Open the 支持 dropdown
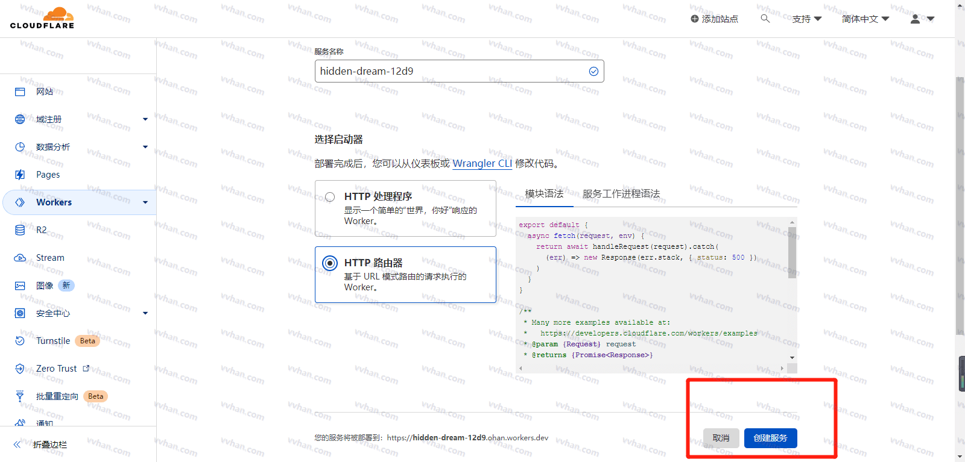Image resolution: width=965 pixels, height=462 pixels. [807, 19]
